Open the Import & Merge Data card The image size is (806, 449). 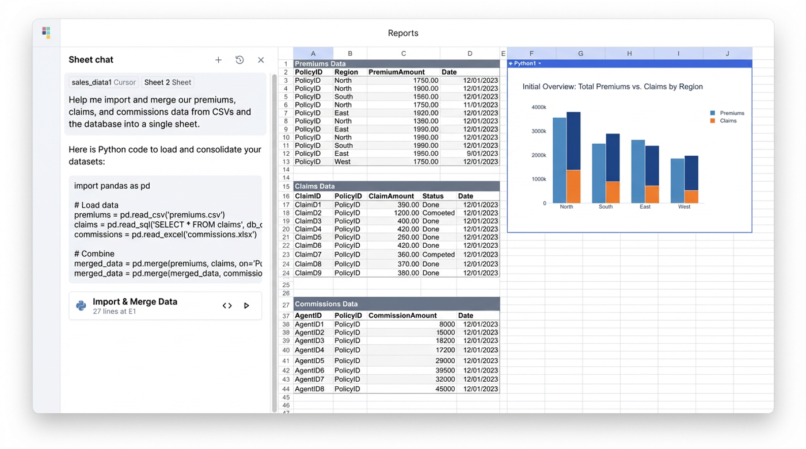point(135,301)
